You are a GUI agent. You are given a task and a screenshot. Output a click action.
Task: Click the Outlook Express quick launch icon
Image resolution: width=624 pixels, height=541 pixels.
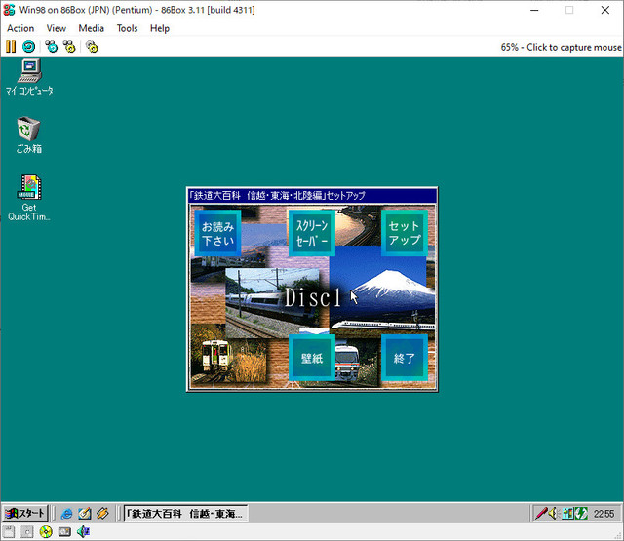point(85,513)
